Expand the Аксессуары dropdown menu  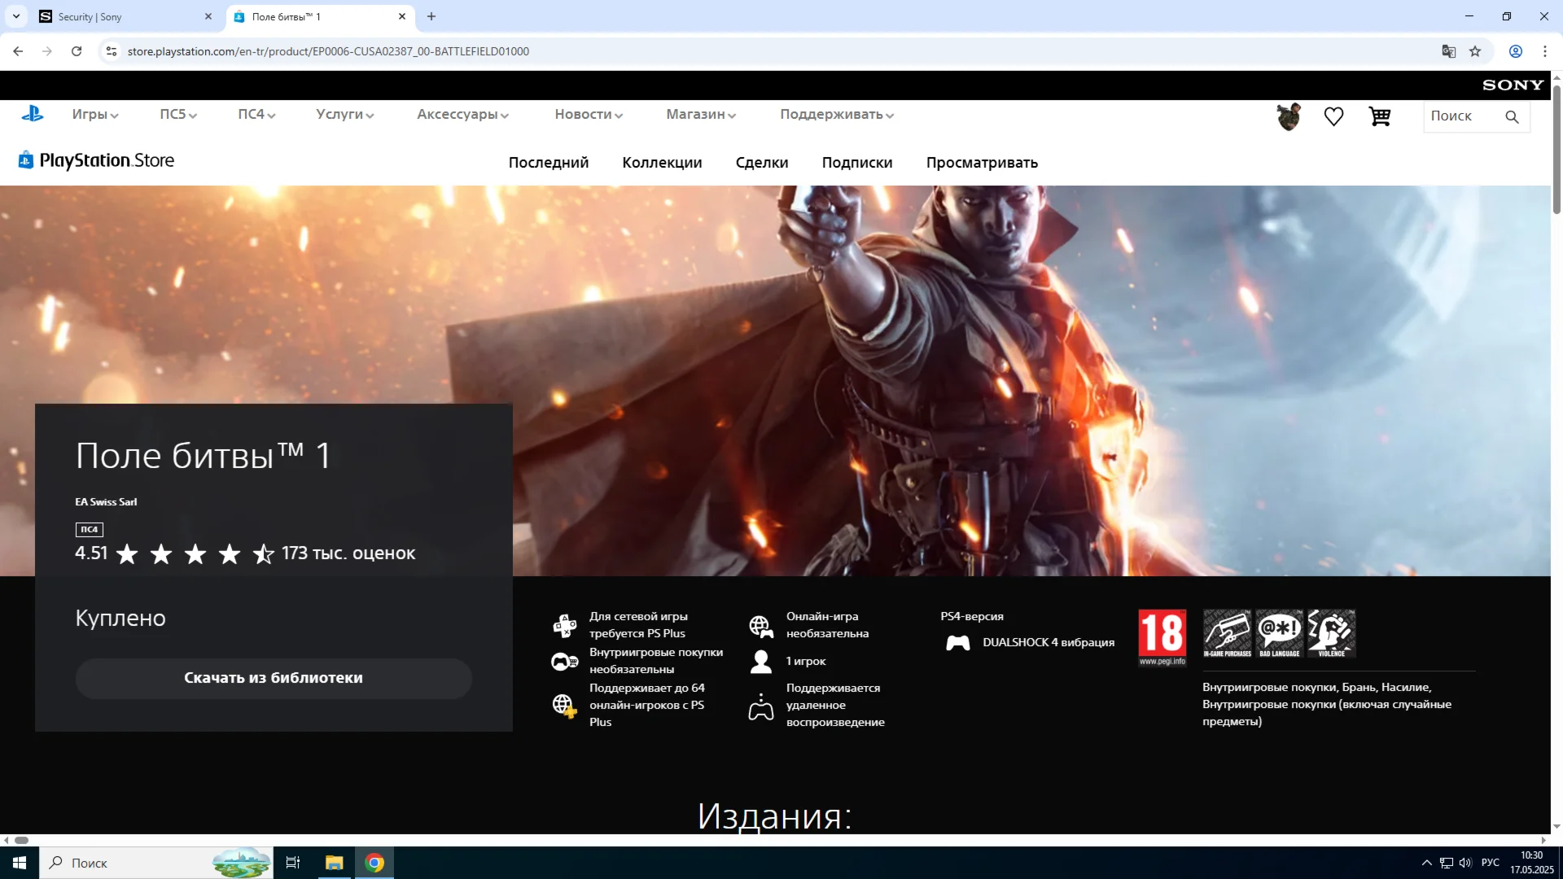coord(462,115)
